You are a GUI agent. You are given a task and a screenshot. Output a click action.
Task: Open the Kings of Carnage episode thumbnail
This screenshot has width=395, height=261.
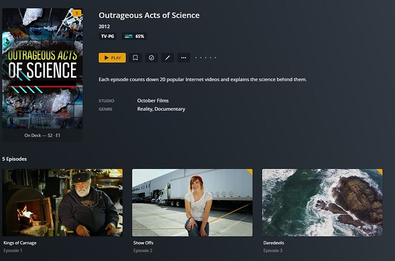point(62,203)
